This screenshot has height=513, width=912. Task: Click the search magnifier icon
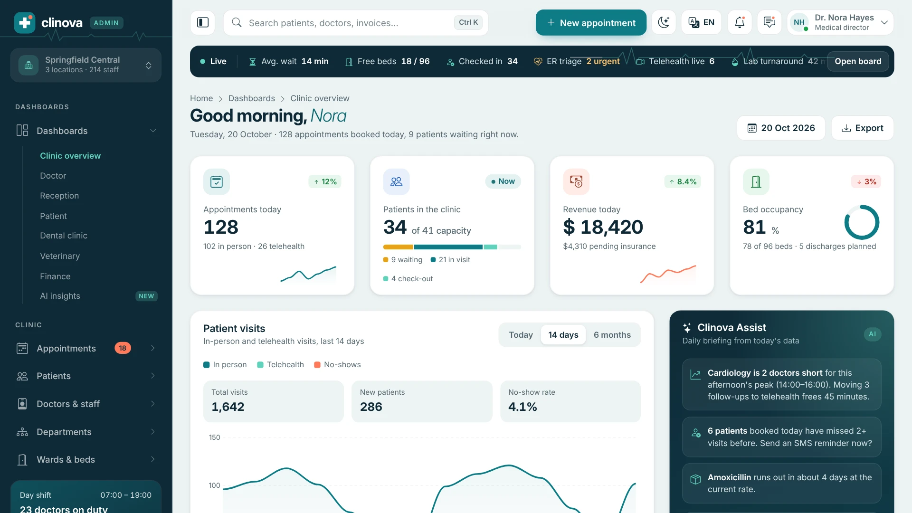tap(237, 22)
